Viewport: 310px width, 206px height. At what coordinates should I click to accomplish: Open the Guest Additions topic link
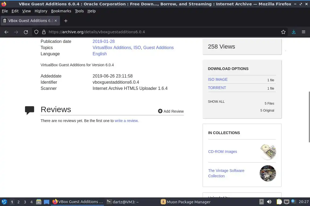click(x=158, y=47)
